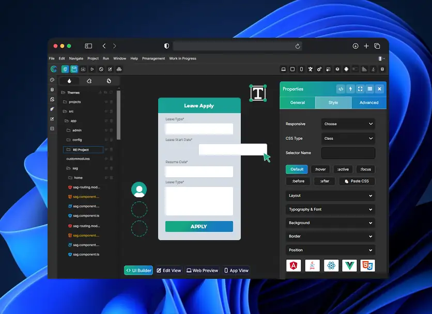The width and height of the screenshot is (432, 314).
Task: Click the file tree vertical scrollbar
Action: [x=118, y=115]
